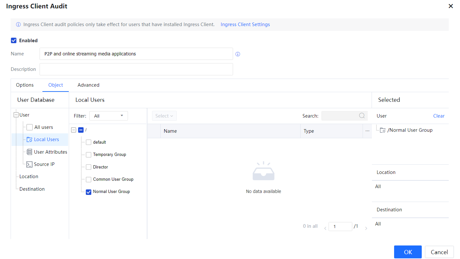Image resolution: width=460 pixels, height=259 pixels.
Task: Click Clear to remove selected users
Action: tap(438, 116)
